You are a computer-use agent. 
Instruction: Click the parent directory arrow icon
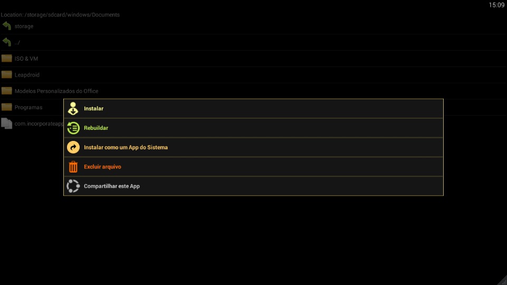pos(7,42)
